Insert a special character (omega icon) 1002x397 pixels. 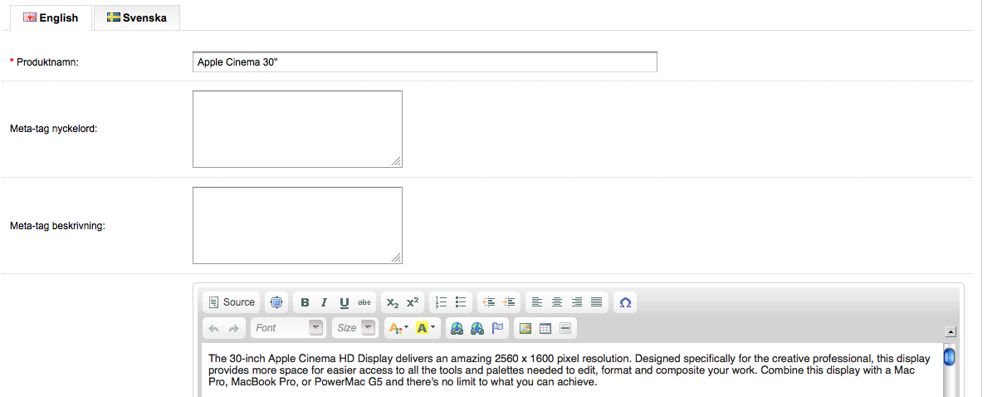(x=626, y=302)
